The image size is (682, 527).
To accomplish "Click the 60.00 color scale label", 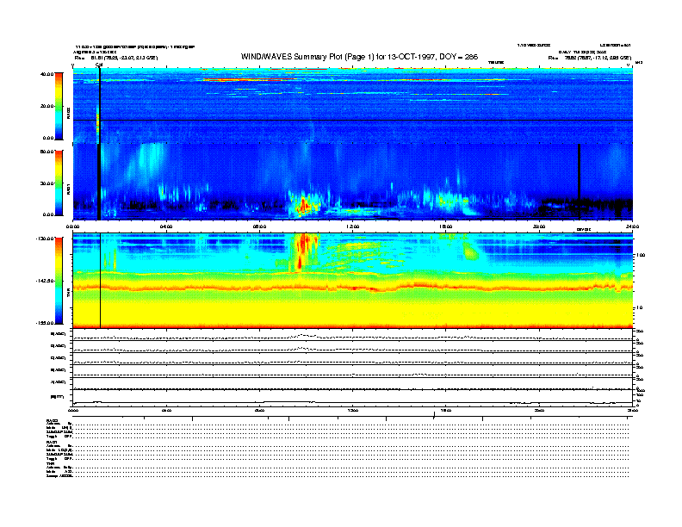I will click(46, 152).
